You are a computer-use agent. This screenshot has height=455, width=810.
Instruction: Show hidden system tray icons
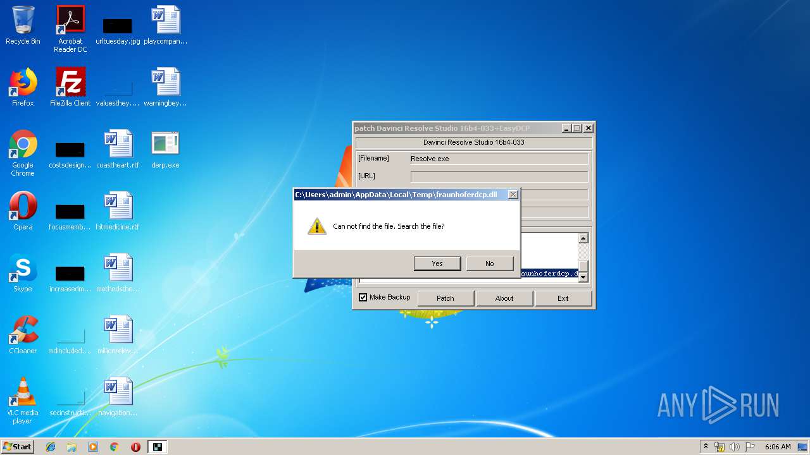(x=706, y=447)
